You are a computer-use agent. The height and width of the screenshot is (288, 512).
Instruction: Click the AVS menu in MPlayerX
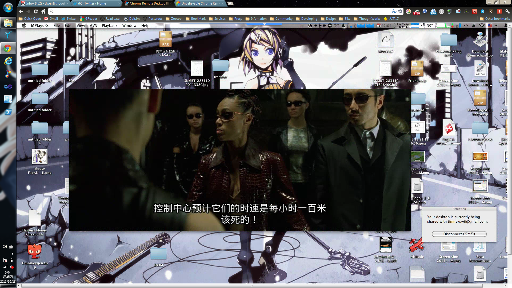click(x=93, y=25)
